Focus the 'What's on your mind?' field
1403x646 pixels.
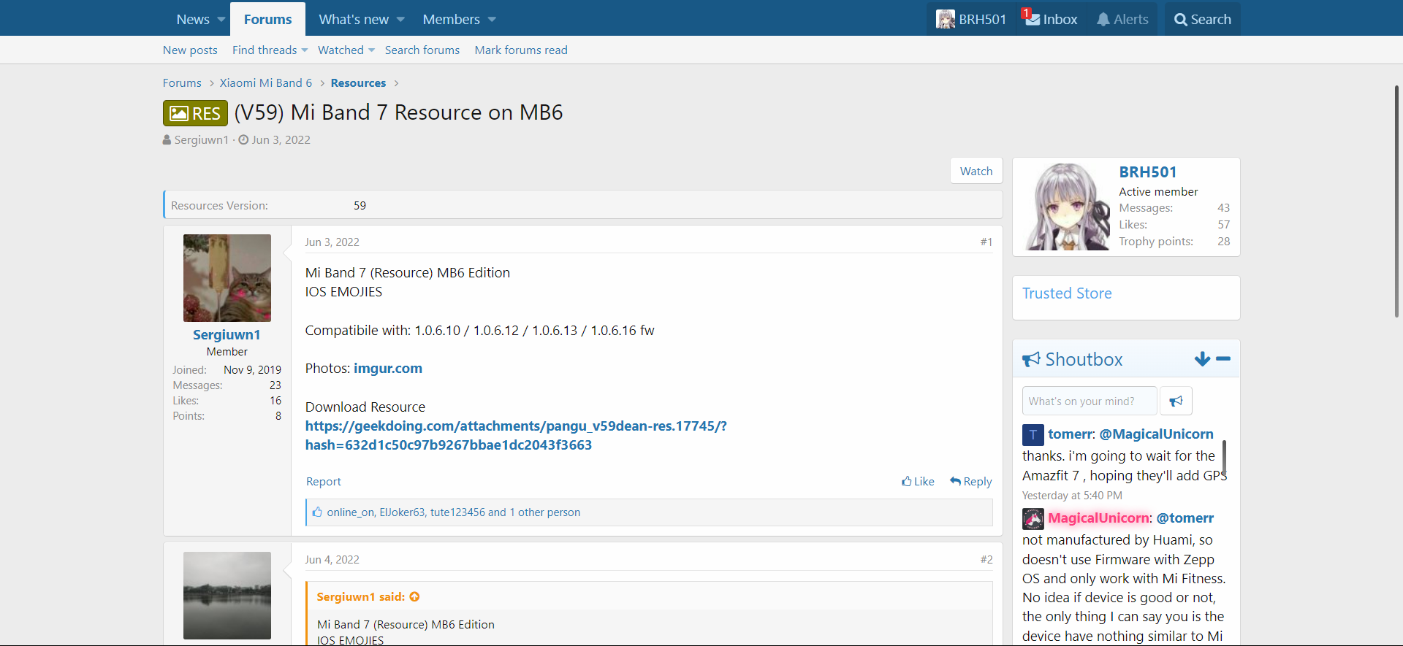(1090, 401)
